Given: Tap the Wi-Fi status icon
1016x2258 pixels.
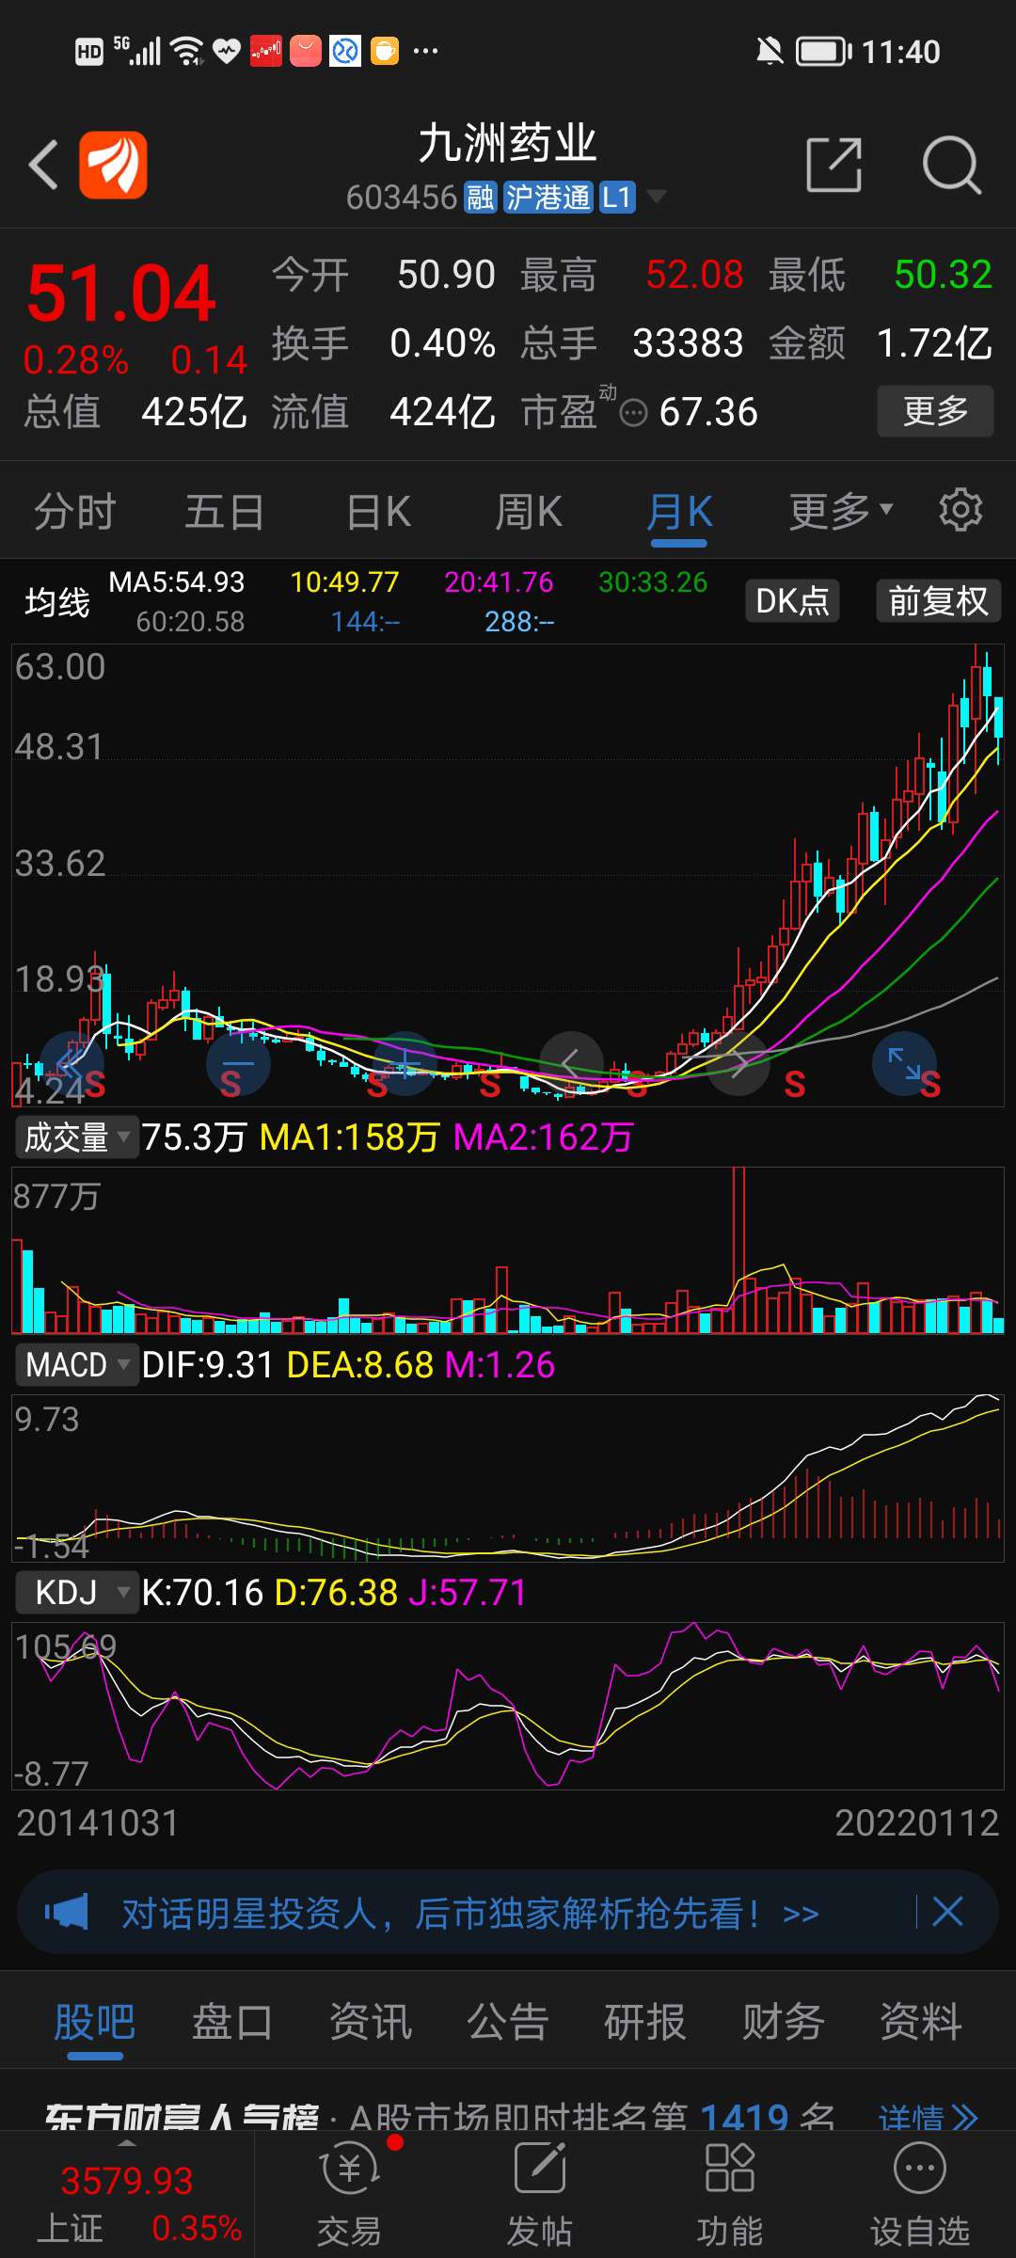Looking at the screenshot, I should click(188, 51).
